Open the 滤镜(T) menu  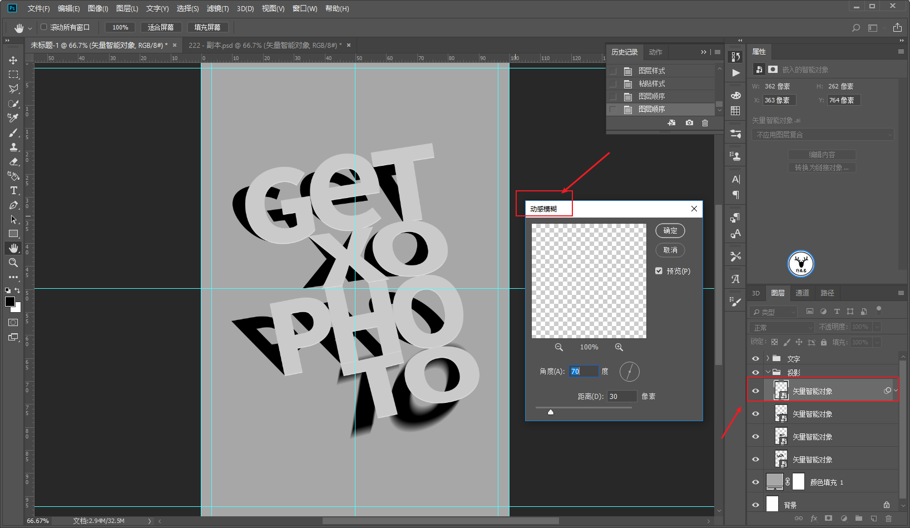click(217, 8)
